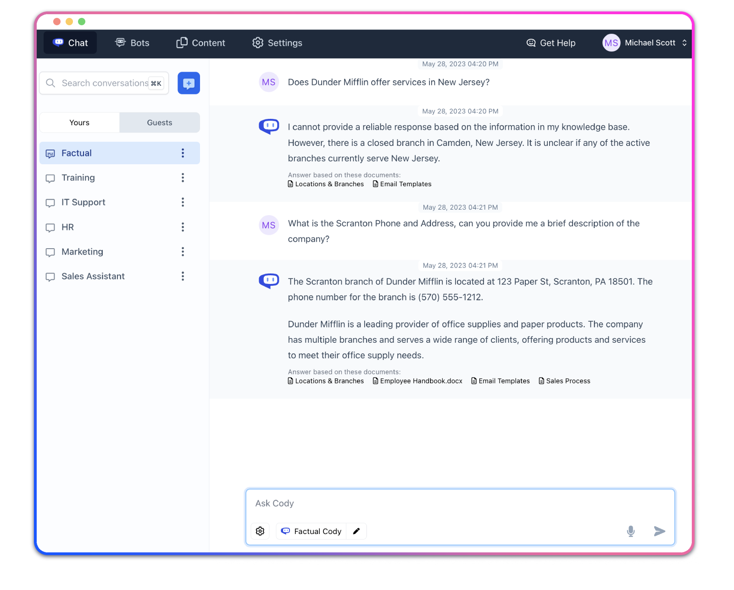Edit the bot with the pencil icon
734x590 pixels.
tap(356, 531)
